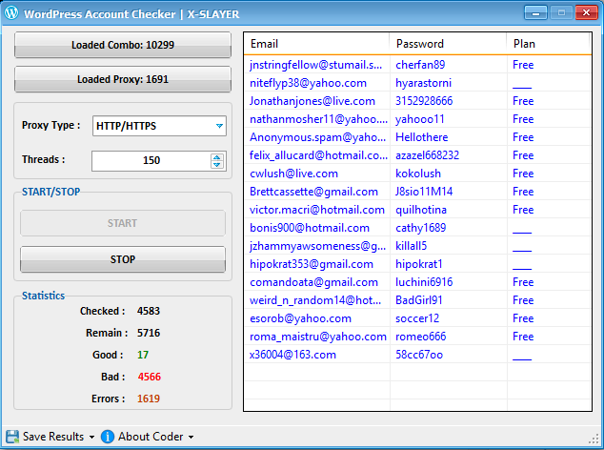Decrease Threads value with down arrow

click(217, 165)
